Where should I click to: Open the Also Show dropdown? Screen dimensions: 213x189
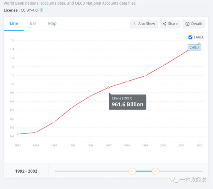(x=144, y=24)
